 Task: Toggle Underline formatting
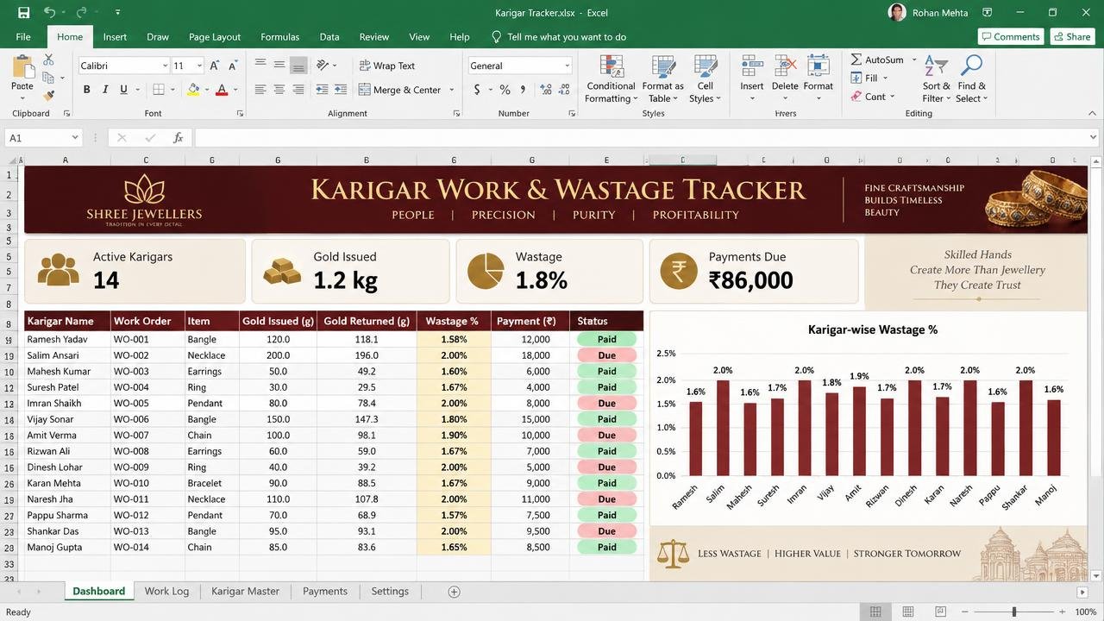point(123,90)
